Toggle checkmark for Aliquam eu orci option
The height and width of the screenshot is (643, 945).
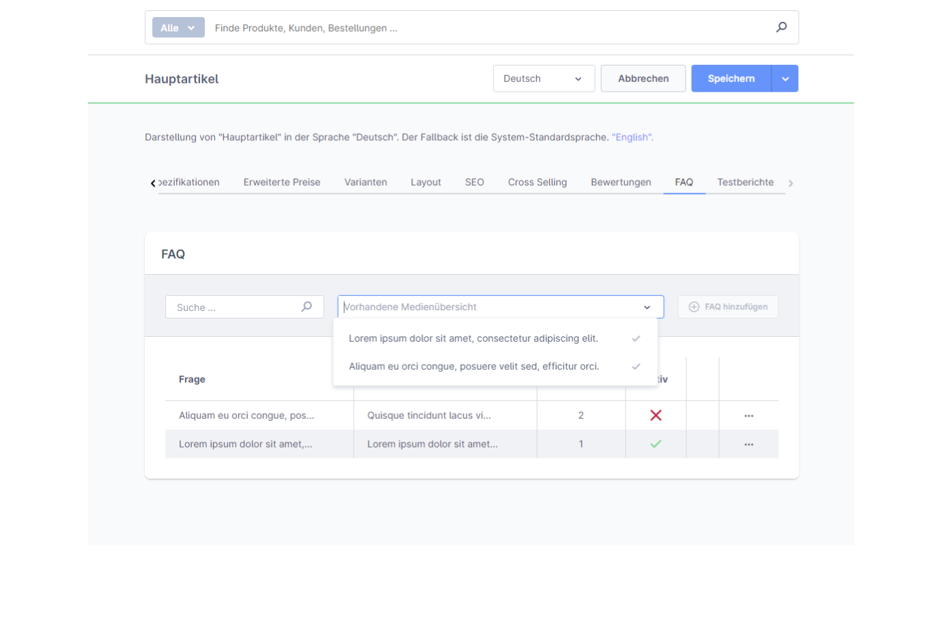(x=636, y=366)
